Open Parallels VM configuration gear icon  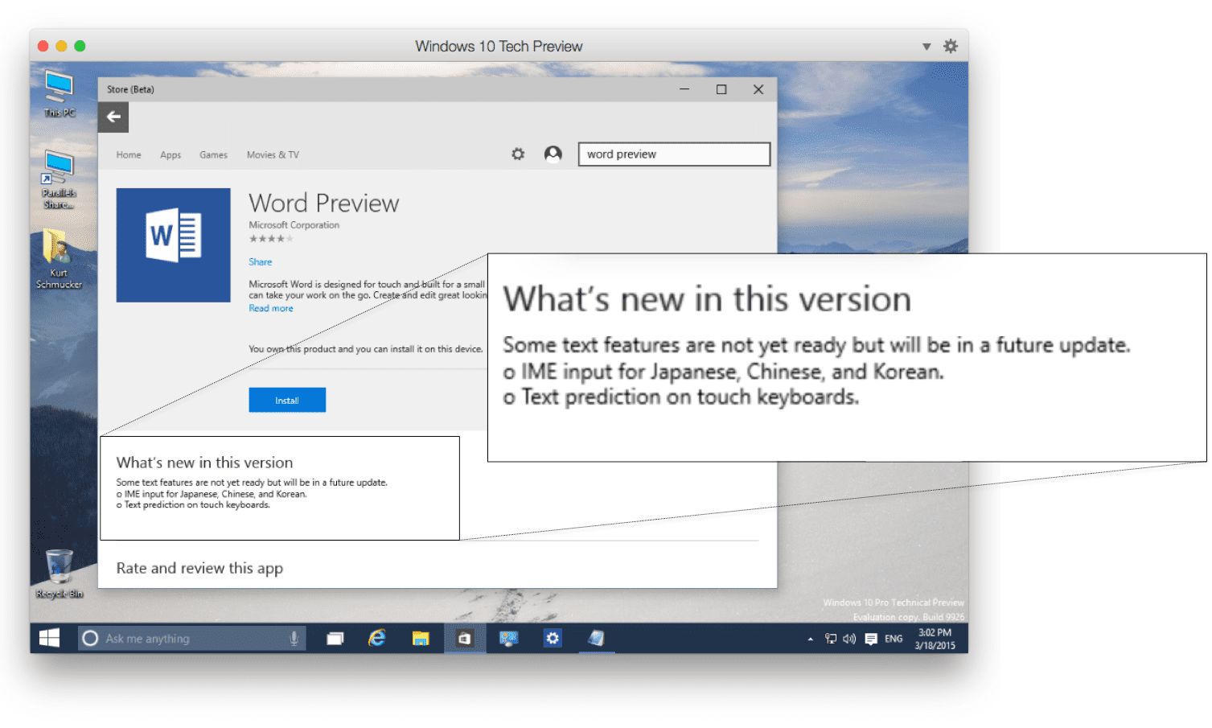[951, 46]
